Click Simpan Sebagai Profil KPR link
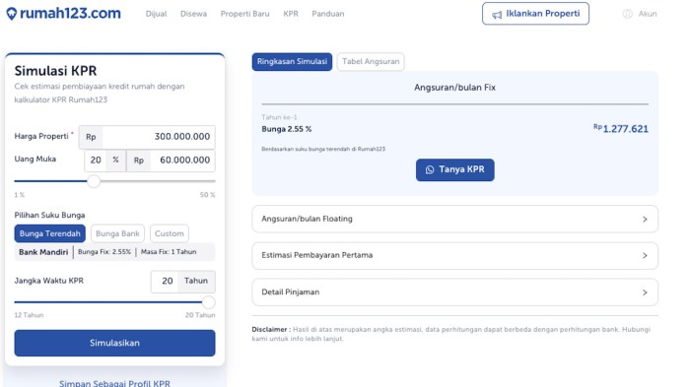Screen dimensions: 690x387 115,383
